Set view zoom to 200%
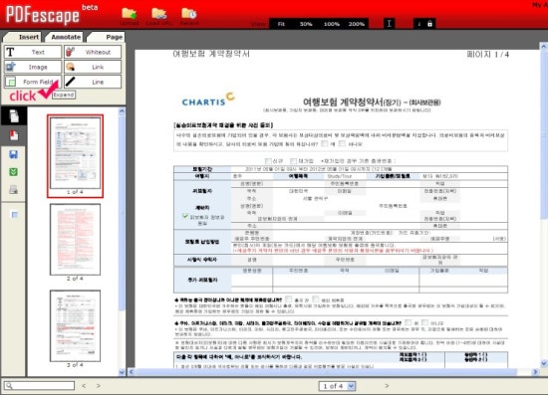Viewport: 548px width, 395px height. (357, 24)
